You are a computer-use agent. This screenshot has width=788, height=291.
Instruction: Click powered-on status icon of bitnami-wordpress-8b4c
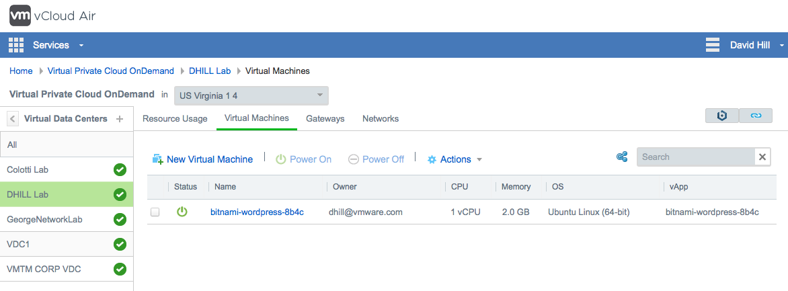tap(182, 212)
